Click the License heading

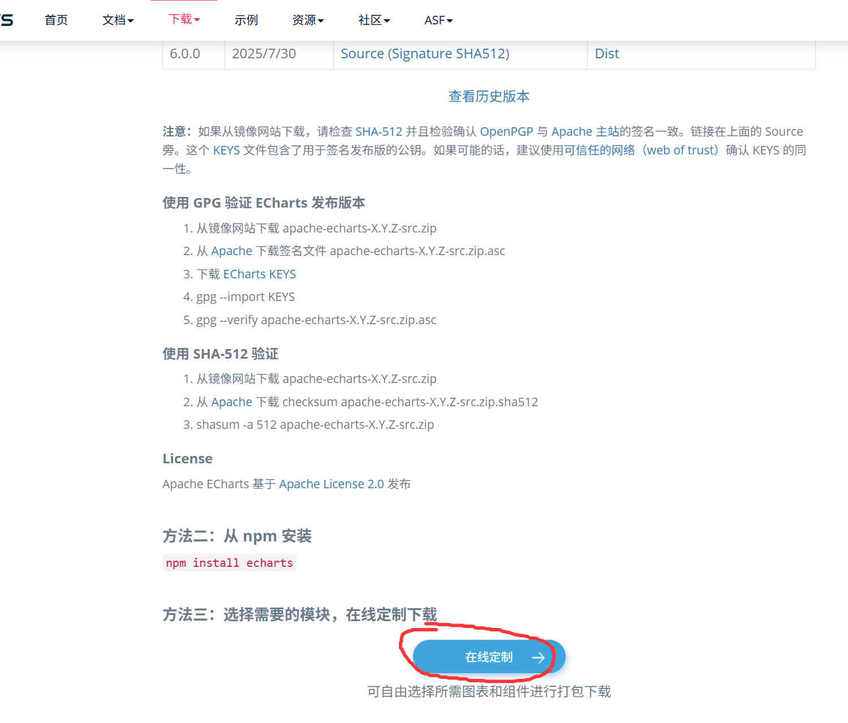(x=187, y=459)
